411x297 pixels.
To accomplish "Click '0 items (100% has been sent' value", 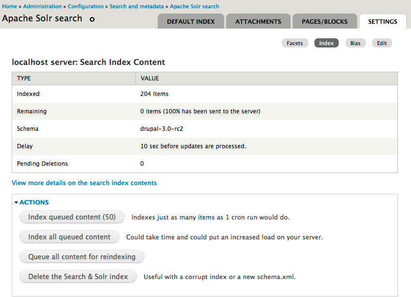I will 200,111.
